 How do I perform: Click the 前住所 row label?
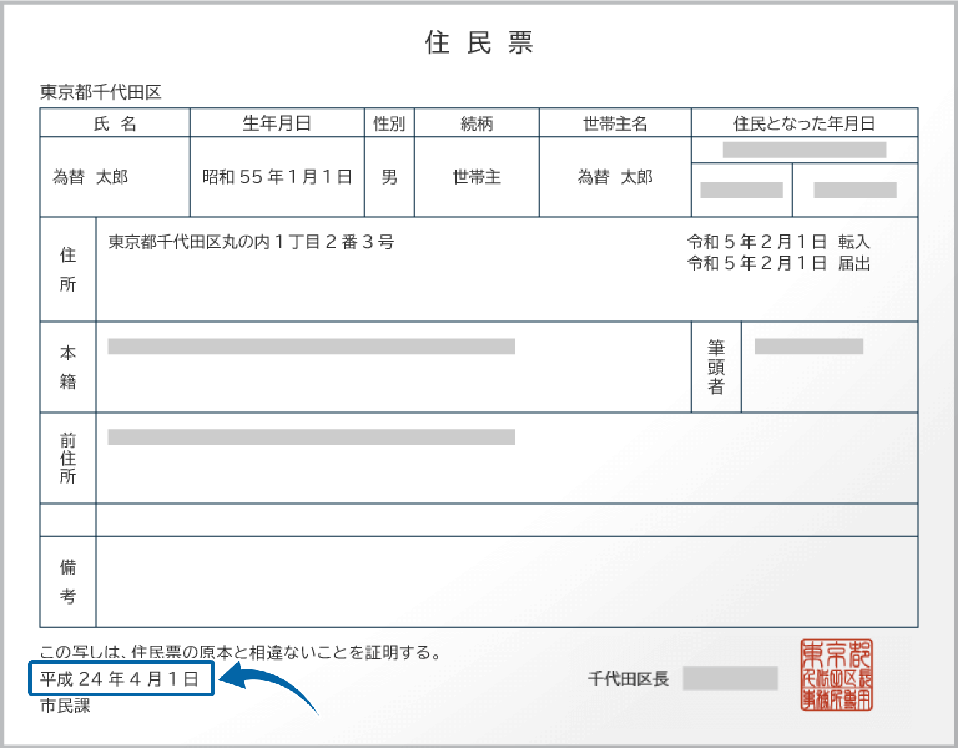coord(68,458)
